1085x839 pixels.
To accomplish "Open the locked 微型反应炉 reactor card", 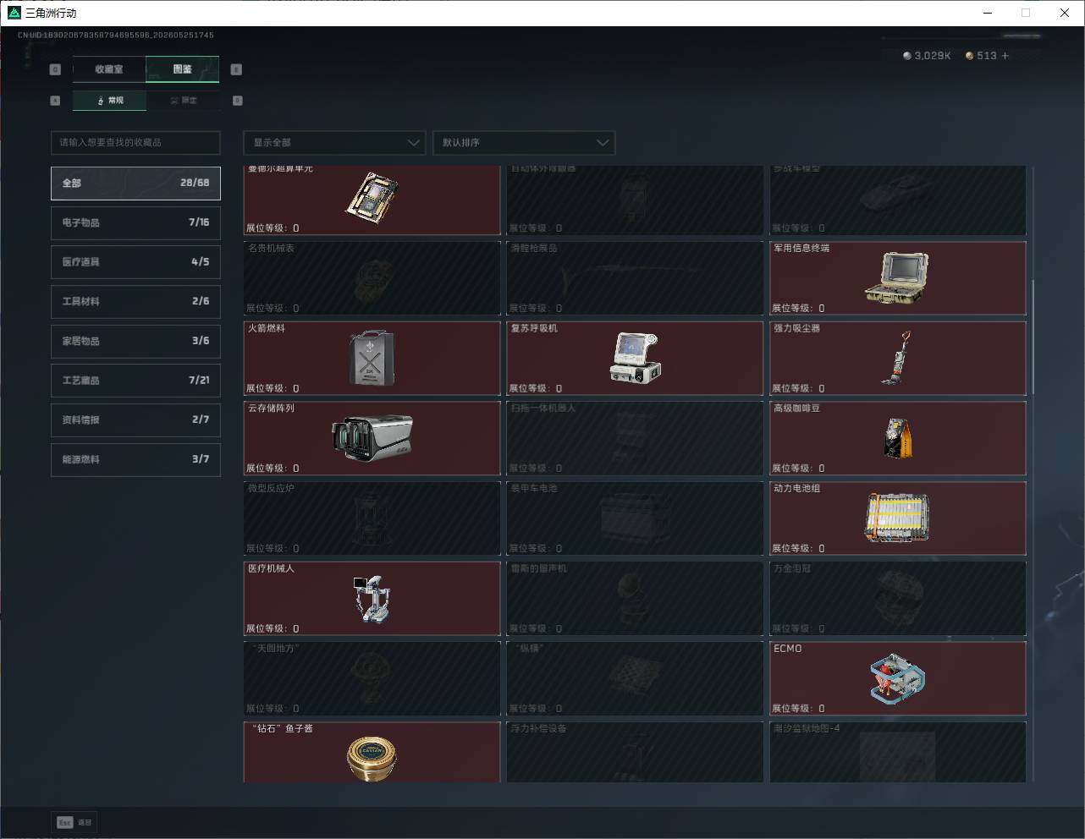I will point(372,518).
